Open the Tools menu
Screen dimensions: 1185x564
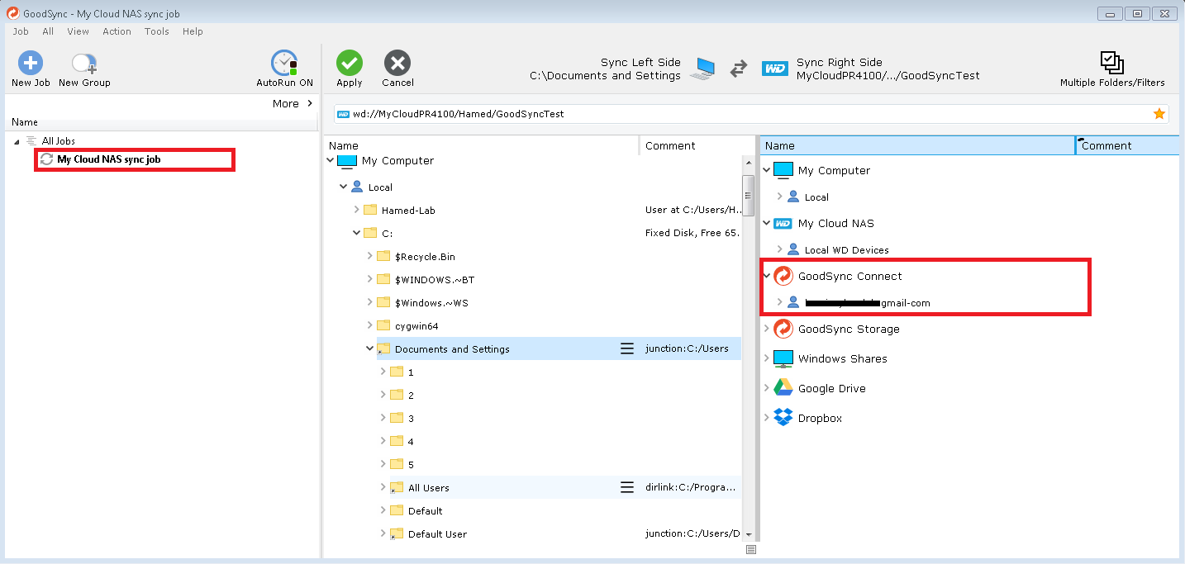coord(156,31)
